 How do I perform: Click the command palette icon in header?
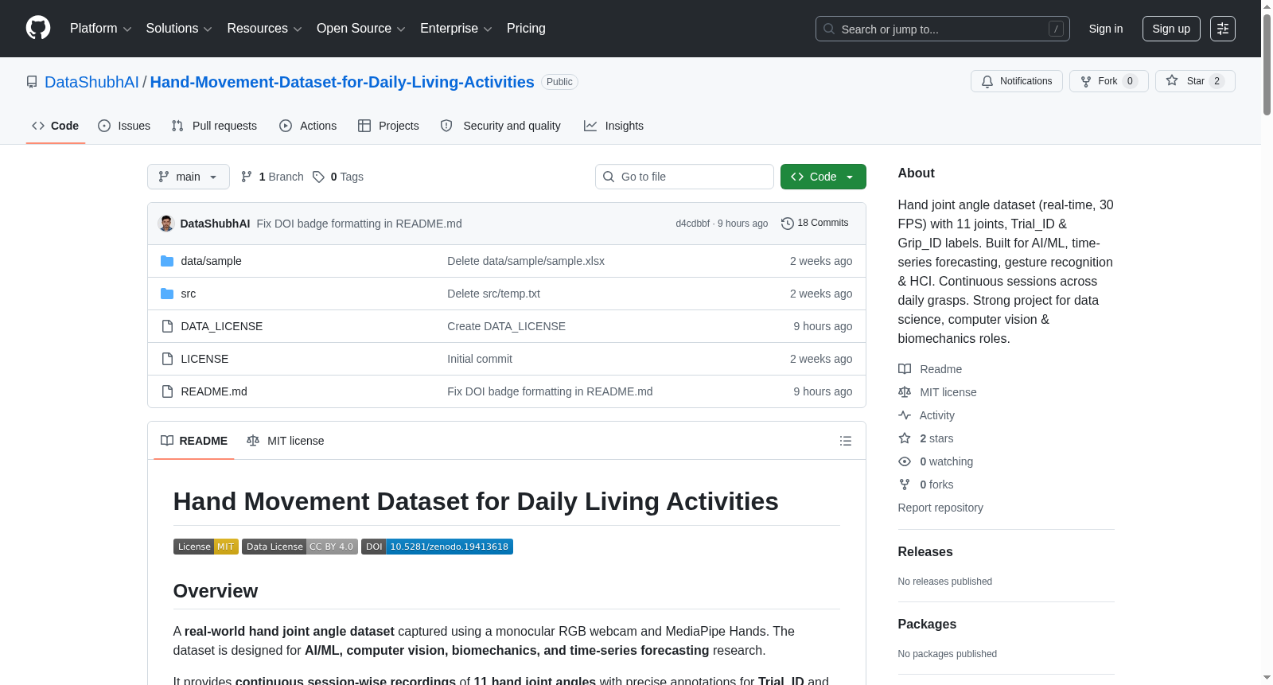(x=1223, y=29)
